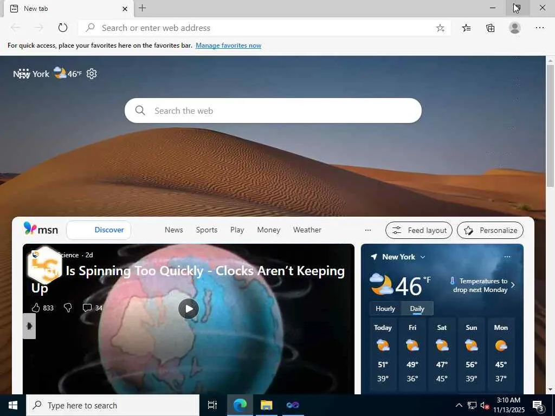Open Windows Start menu

pyautogui.click(x=13, y=405)
